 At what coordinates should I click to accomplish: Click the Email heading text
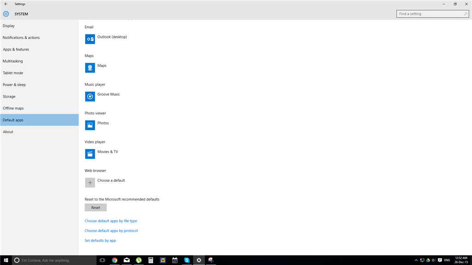[89, 27]
